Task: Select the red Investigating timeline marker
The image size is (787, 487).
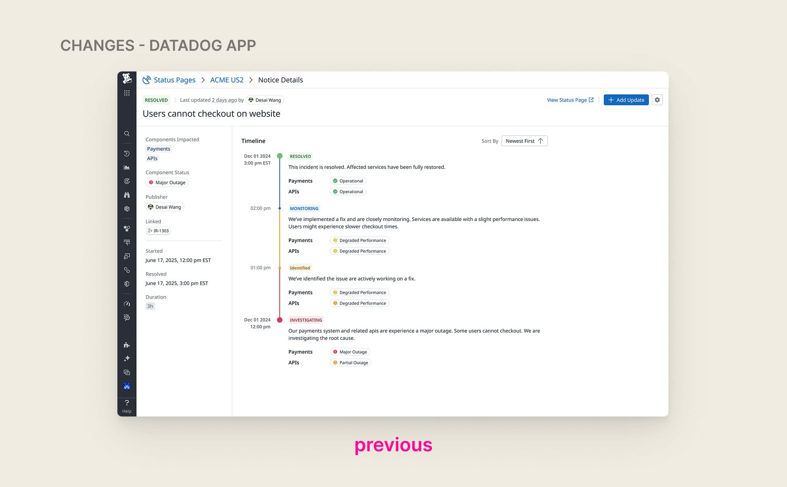Action: coord(279,320)
